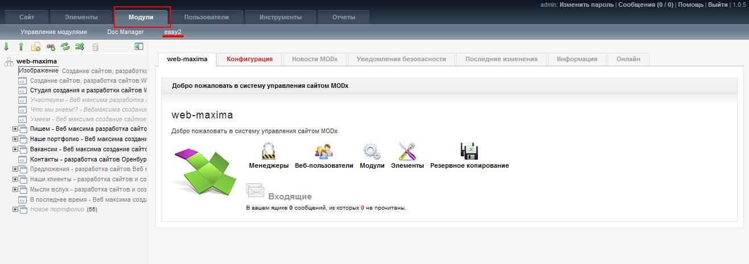Expand all tree nodes with the down arrow
This screenshot has height=264, width=749.
point(6,47)
